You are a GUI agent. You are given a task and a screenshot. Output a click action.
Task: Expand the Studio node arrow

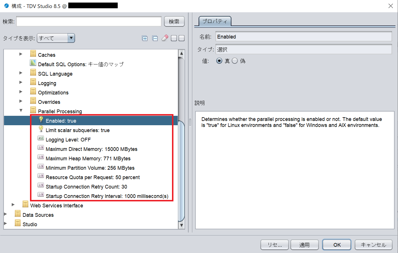pyautogui.click(x=5, y=223)
